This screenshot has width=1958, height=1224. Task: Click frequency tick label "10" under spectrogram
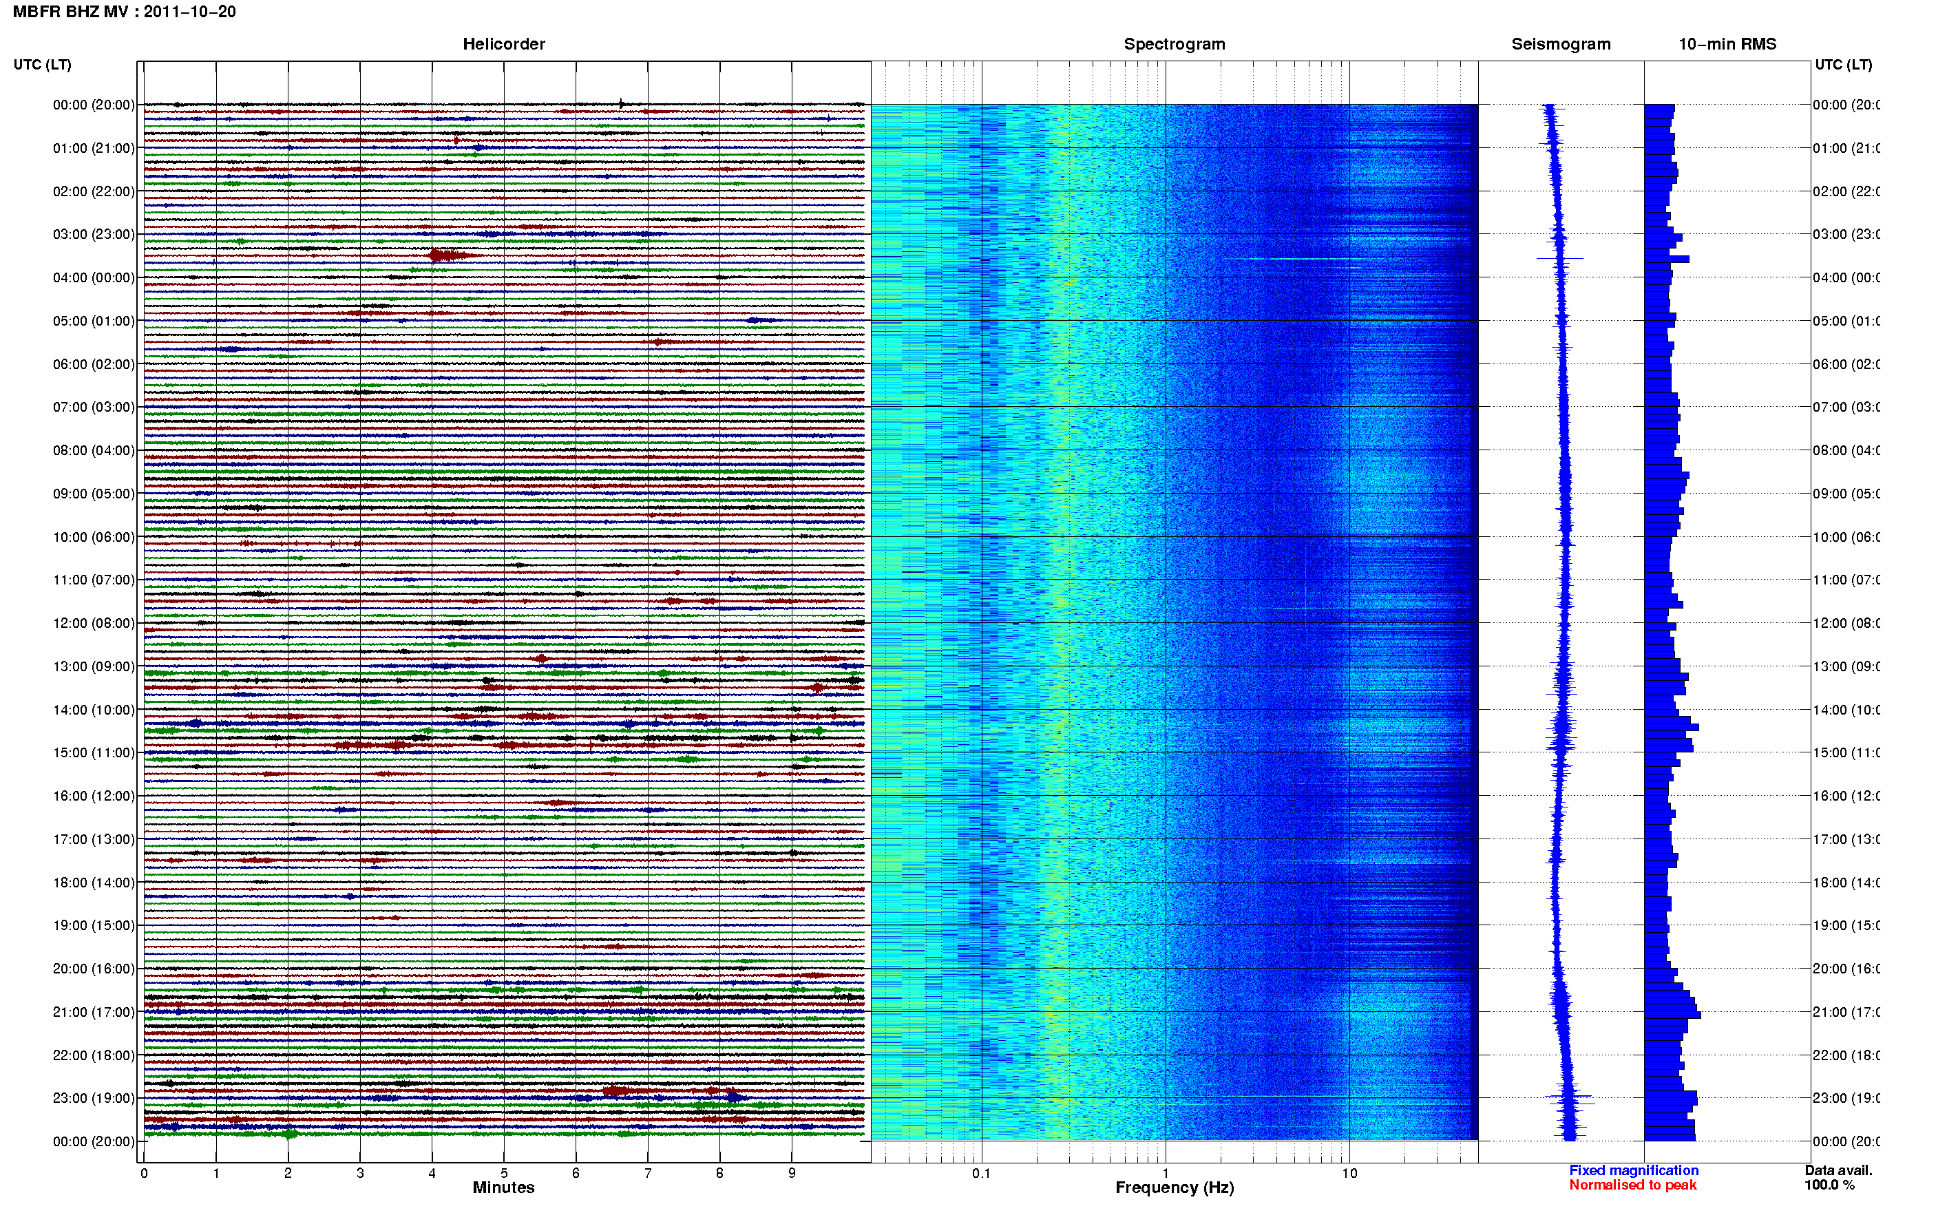pos(1349,1173)
